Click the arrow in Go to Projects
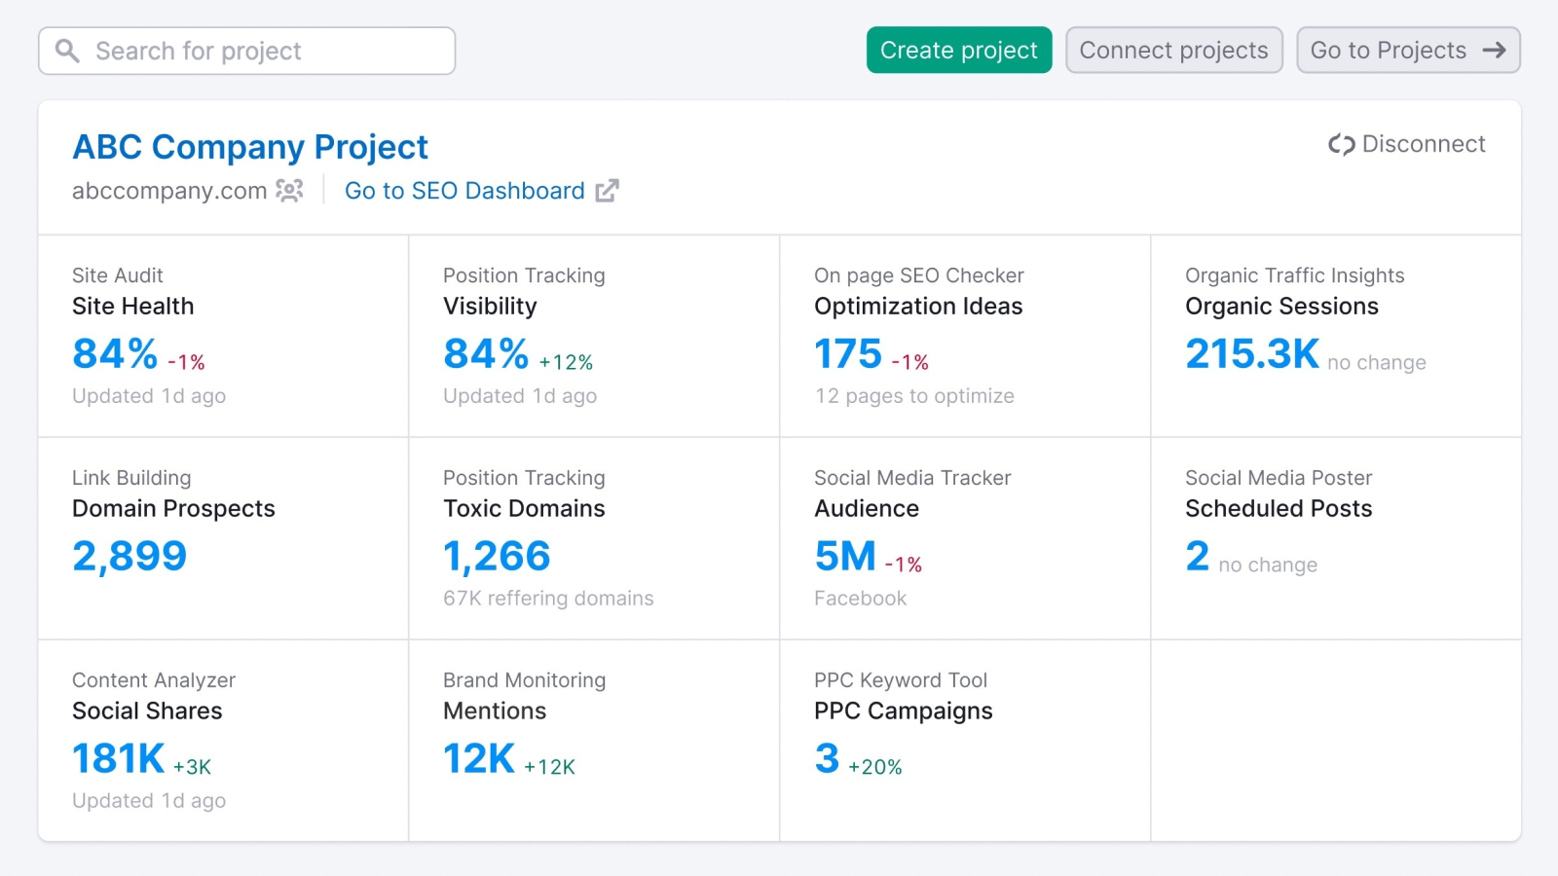 [x=1494, y=51]
